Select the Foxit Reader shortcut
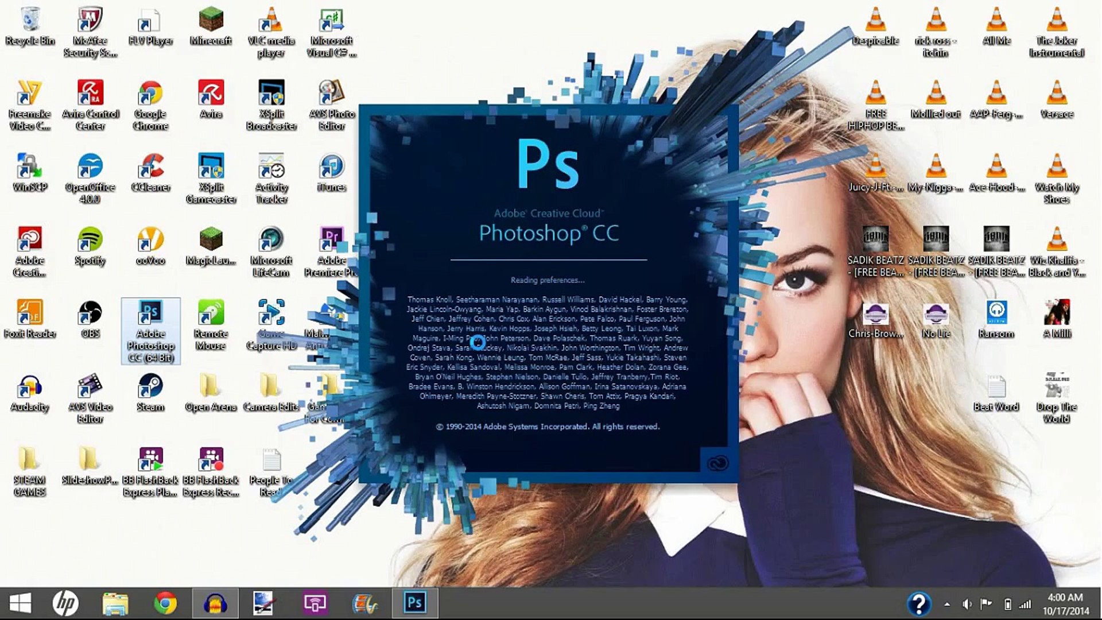The height and width of the screenshot is (620, 1102). 30,320
